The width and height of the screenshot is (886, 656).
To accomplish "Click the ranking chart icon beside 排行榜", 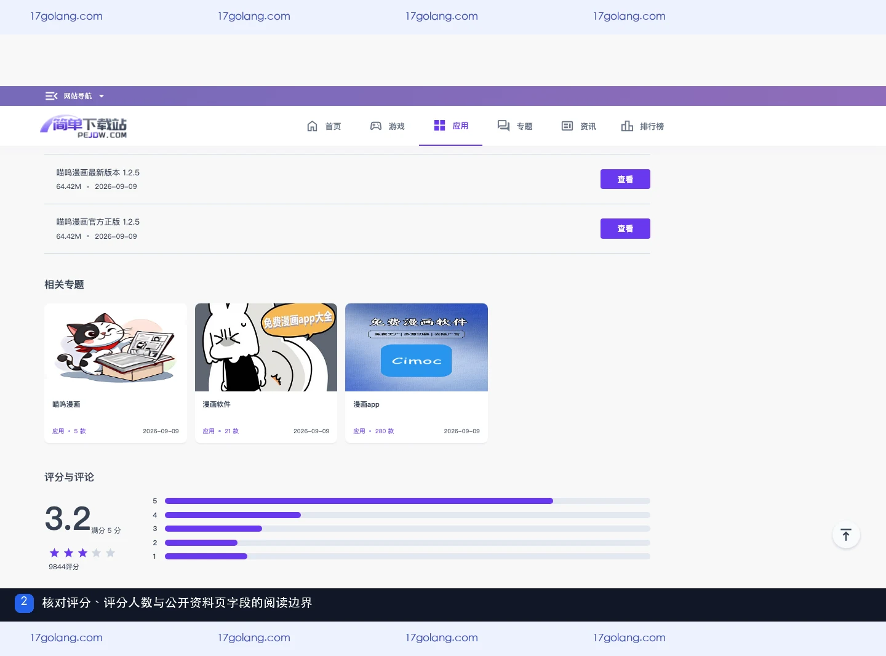I will click(627, 126).
